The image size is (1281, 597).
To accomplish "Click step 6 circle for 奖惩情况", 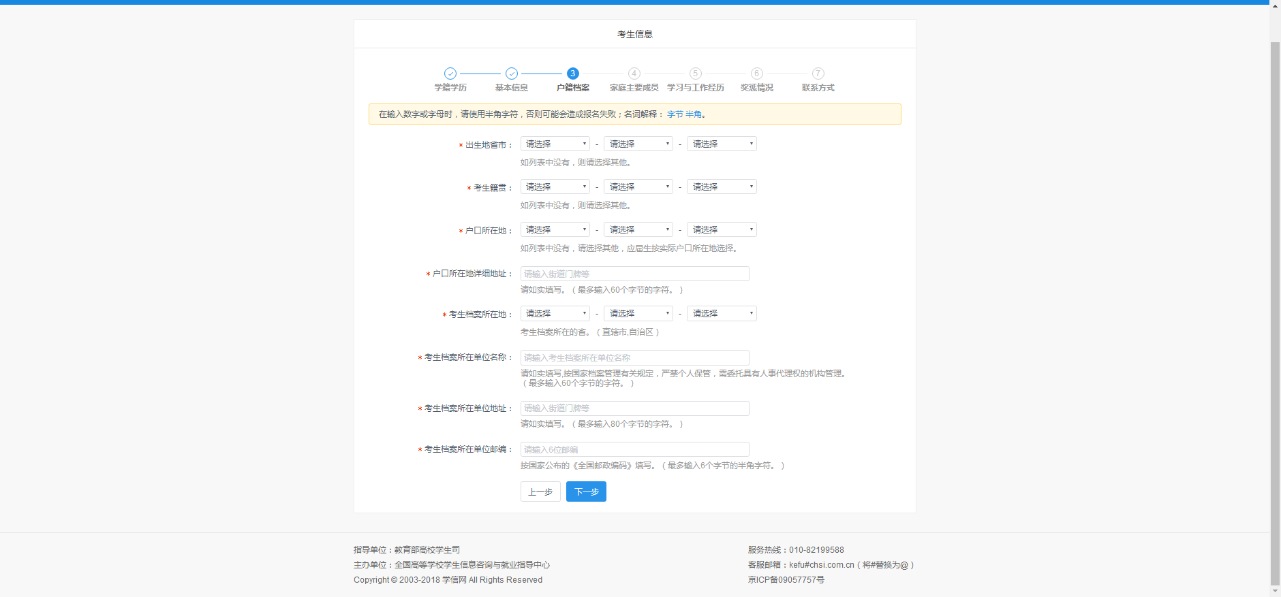I will pyautogui.click(x=756, y=74).
